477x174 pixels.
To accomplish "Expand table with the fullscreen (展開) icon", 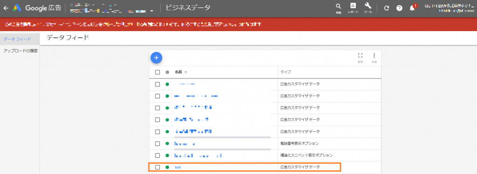I will click(360, 56).
